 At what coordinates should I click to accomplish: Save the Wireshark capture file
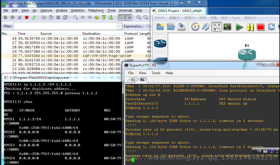(x=51, y=17)
